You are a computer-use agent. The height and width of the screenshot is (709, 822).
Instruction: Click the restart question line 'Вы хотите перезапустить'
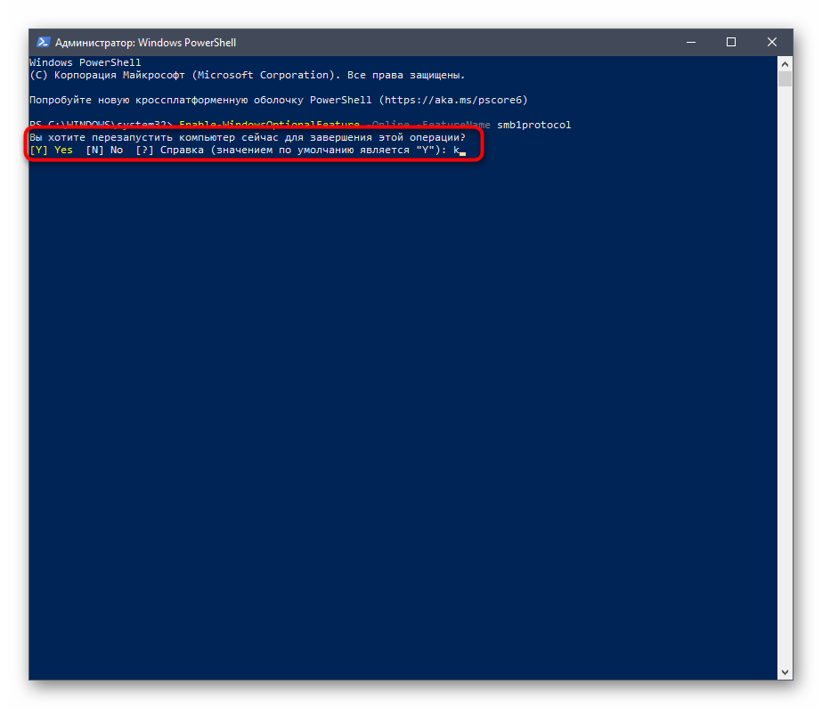coord(248,137)
